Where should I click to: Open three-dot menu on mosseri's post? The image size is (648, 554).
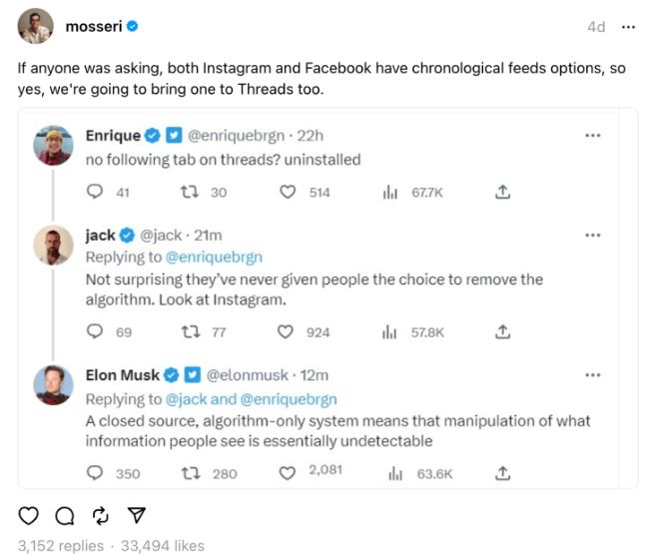[x=628, y=27]
